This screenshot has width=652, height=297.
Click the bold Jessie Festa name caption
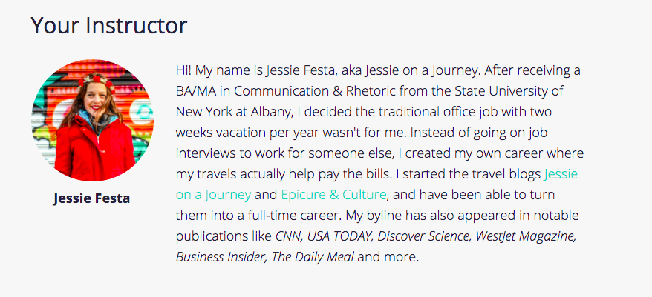(x=91, y=198)
